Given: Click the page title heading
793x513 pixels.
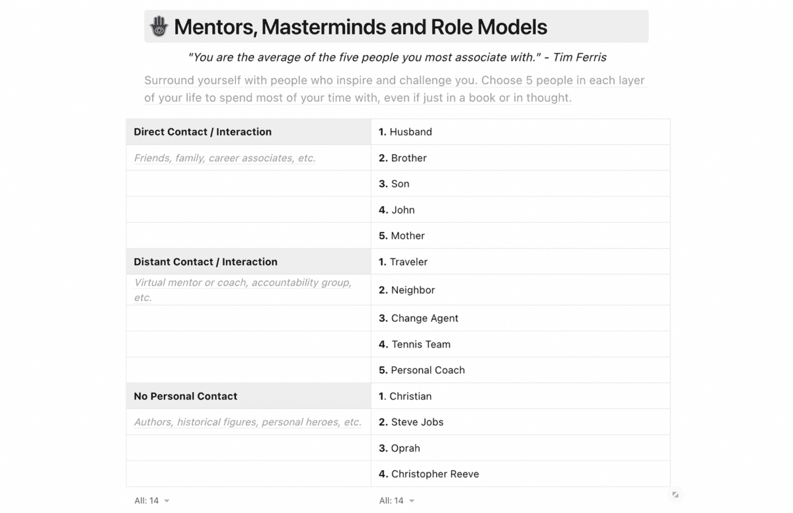Looking at the screenshot, I should (361, 27).
